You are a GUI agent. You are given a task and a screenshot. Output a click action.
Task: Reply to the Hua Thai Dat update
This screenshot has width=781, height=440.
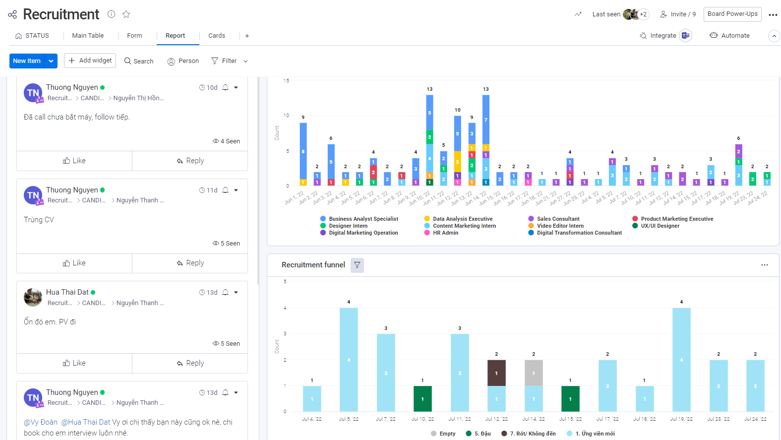coord(190,363)
